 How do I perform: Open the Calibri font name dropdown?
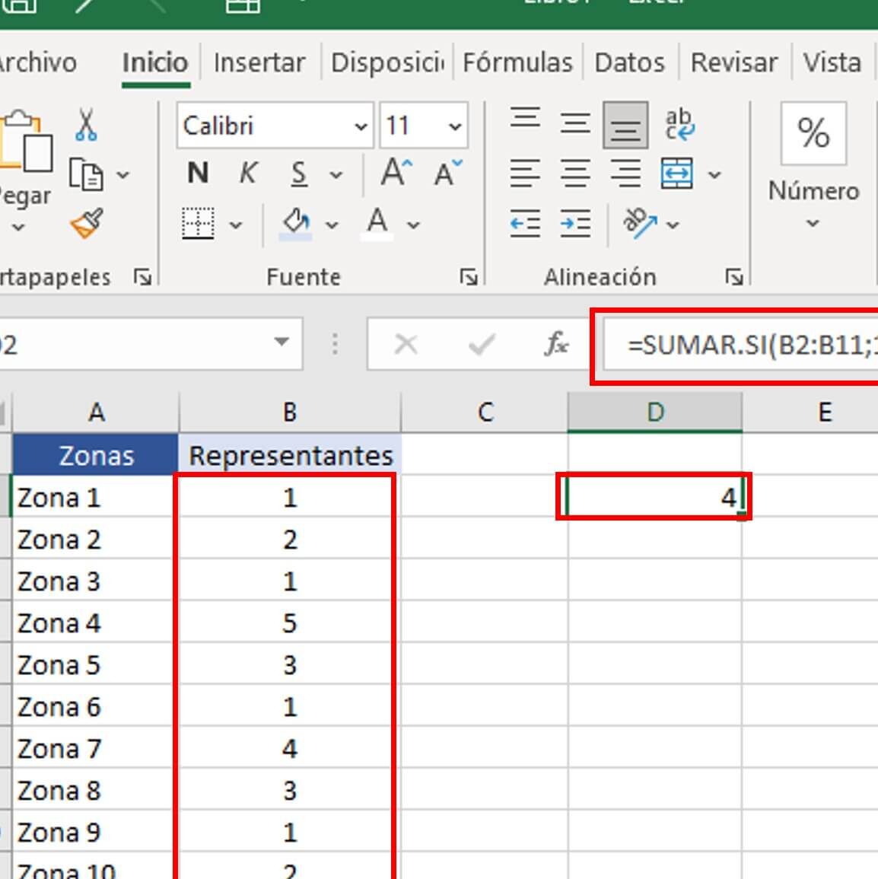(x=361, y=126)
